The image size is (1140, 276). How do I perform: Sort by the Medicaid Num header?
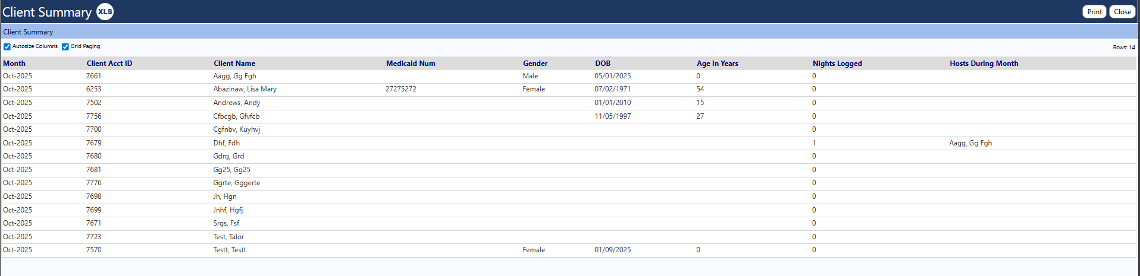[x=411, y=64]
